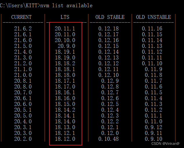
Task: Select version 21.5.0
Action: pyautogui.click(x=23, y=46)
